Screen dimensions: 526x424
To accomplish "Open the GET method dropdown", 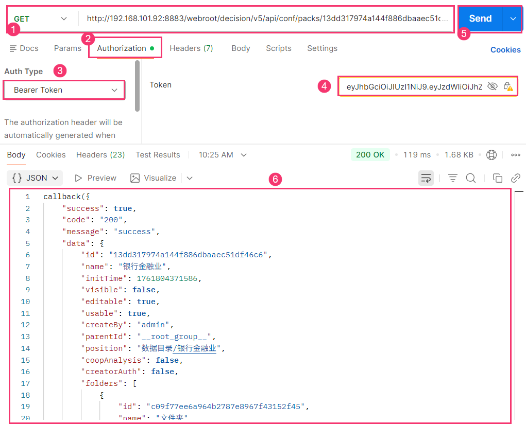I will tap(40, 19).
